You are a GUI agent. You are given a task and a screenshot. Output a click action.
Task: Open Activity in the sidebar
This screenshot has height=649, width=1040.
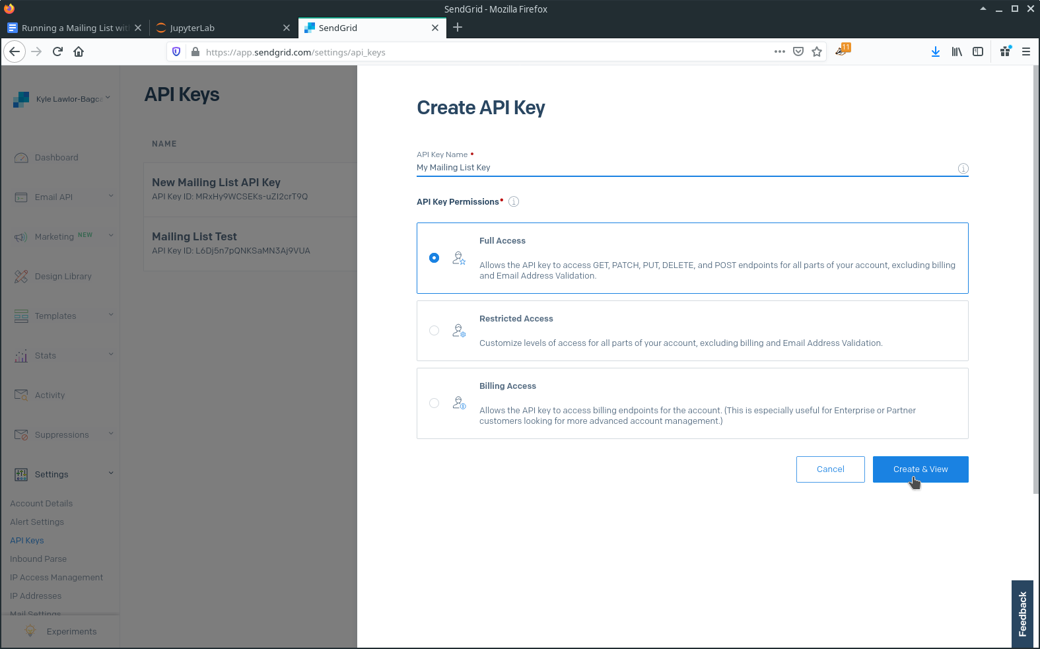[x=50, y=395]
